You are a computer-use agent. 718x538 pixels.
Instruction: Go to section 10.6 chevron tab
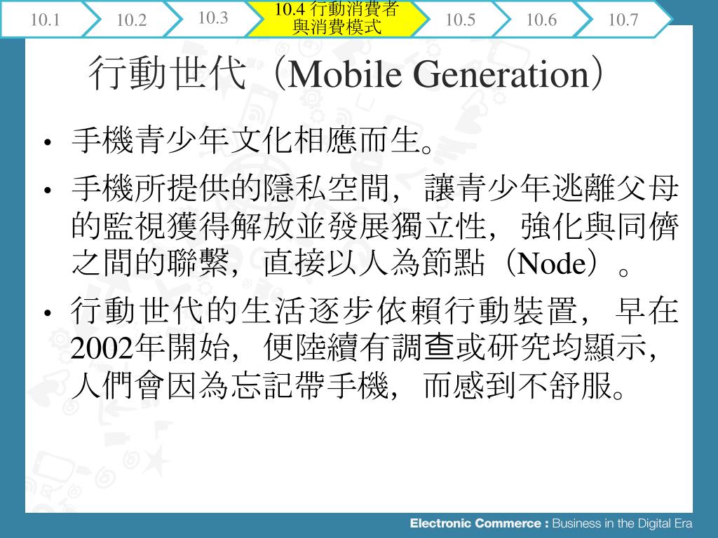coord(541,19)
